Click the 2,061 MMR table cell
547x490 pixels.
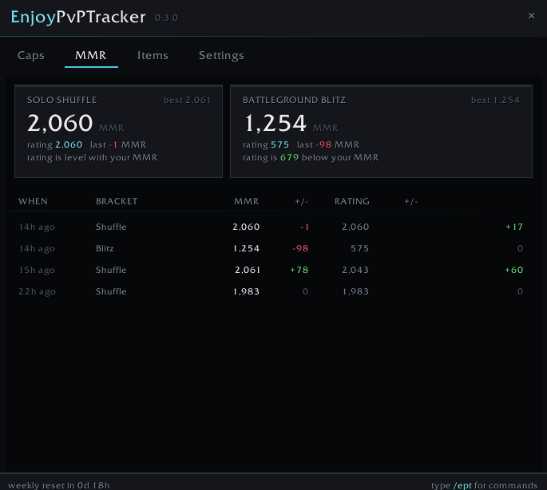coord(248,271)
